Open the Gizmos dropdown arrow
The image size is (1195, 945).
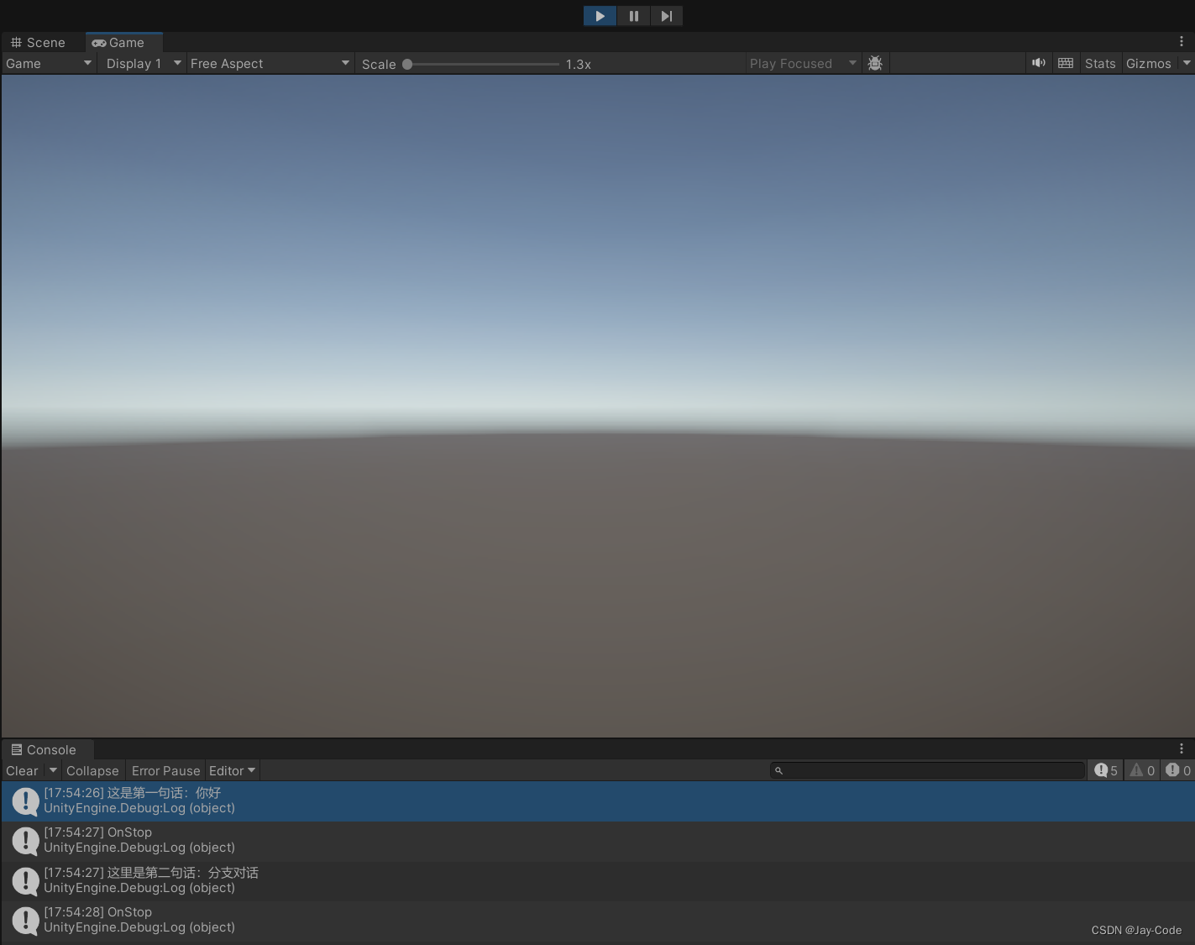click(1187, 63)
